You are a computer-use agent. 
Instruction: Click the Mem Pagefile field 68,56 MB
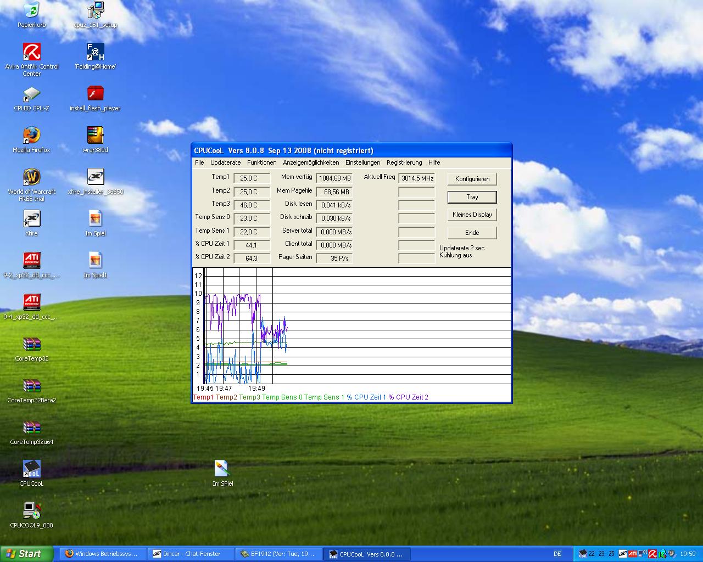point(334,192)
